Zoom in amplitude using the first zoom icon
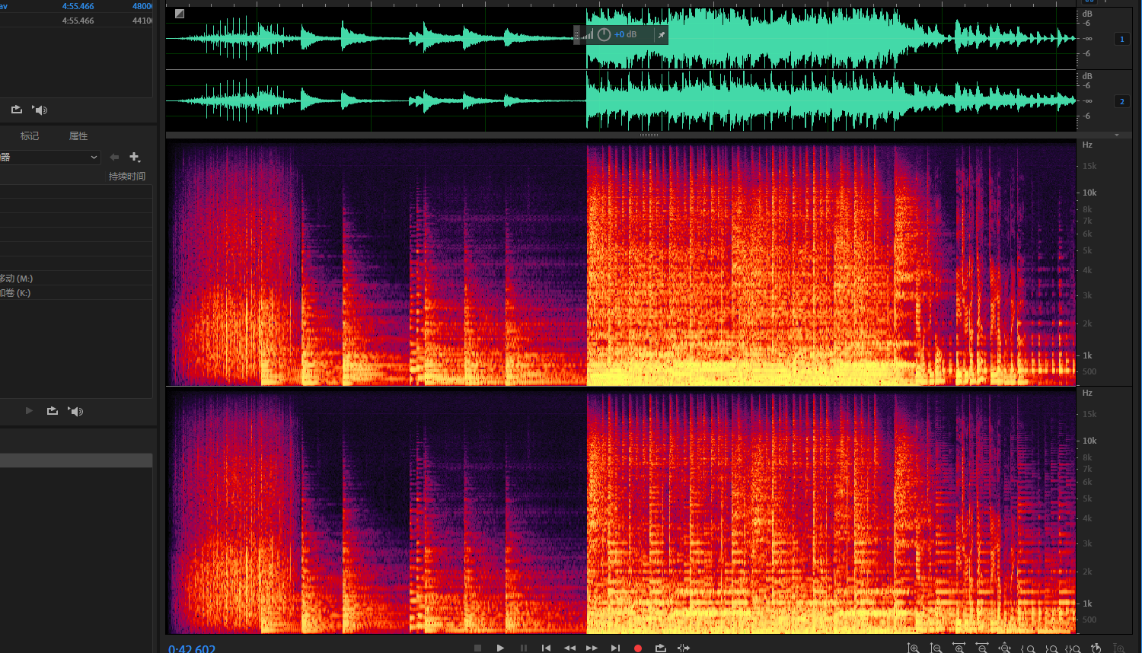Viewport: 1142px width, 653px height. click(913, 648)
